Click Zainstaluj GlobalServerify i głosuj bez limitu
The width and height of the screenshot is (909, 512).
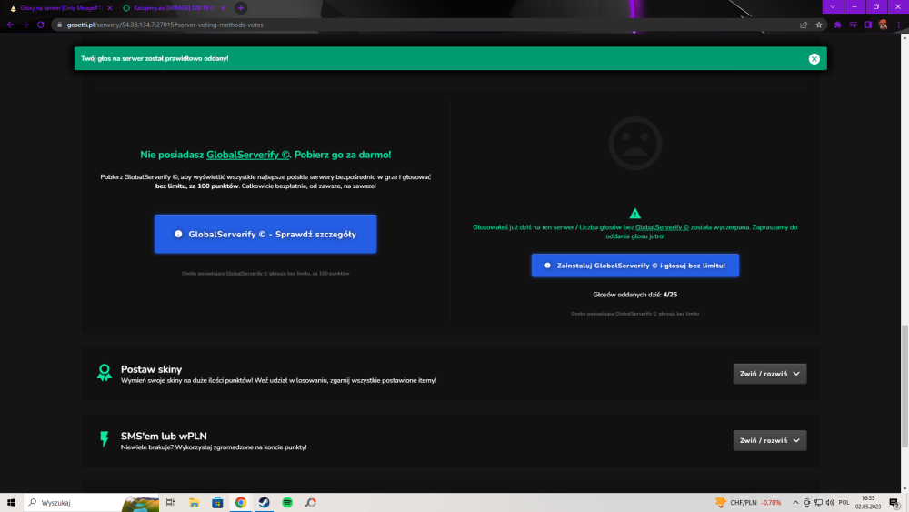click(634, 266)
